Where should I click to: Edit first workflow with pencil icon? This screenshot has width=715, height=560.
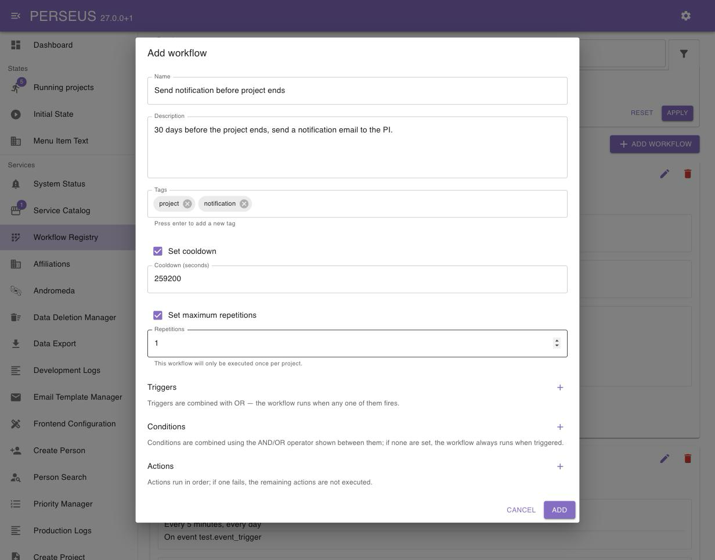[665, 174]
